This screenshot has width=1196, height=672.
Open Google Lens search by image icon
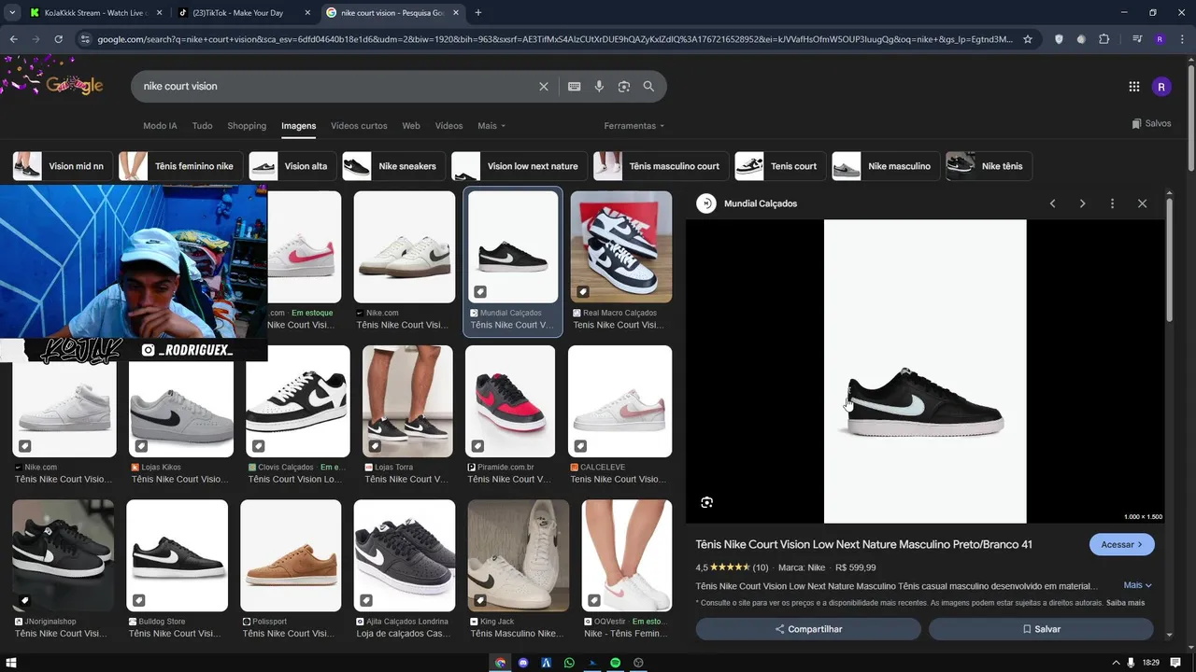coord(624,86)
